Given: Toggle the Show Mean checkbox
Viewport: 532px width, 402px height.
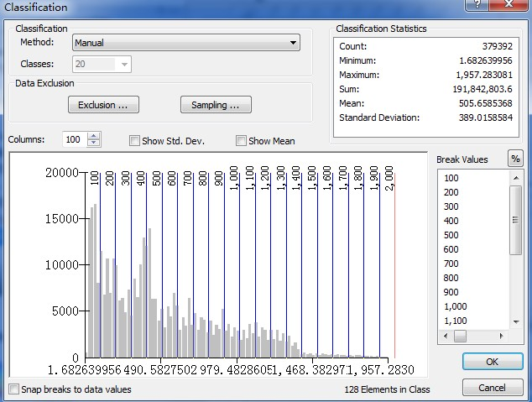Looking at the screenshot, I should [x=241, y=141].
